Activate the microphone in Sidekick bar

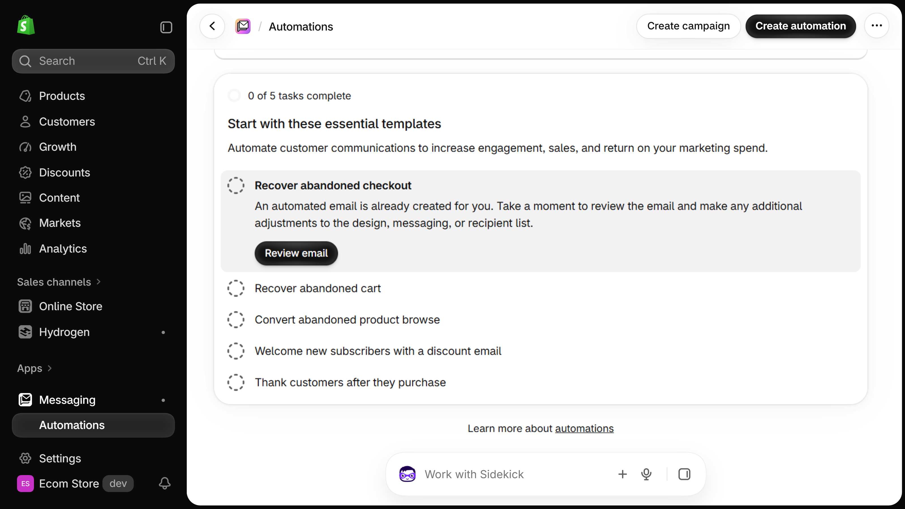[646, 474]
